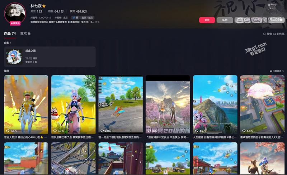
Task: Expand ellipsis after 念别人的好 caption
Action: (46, 137)
